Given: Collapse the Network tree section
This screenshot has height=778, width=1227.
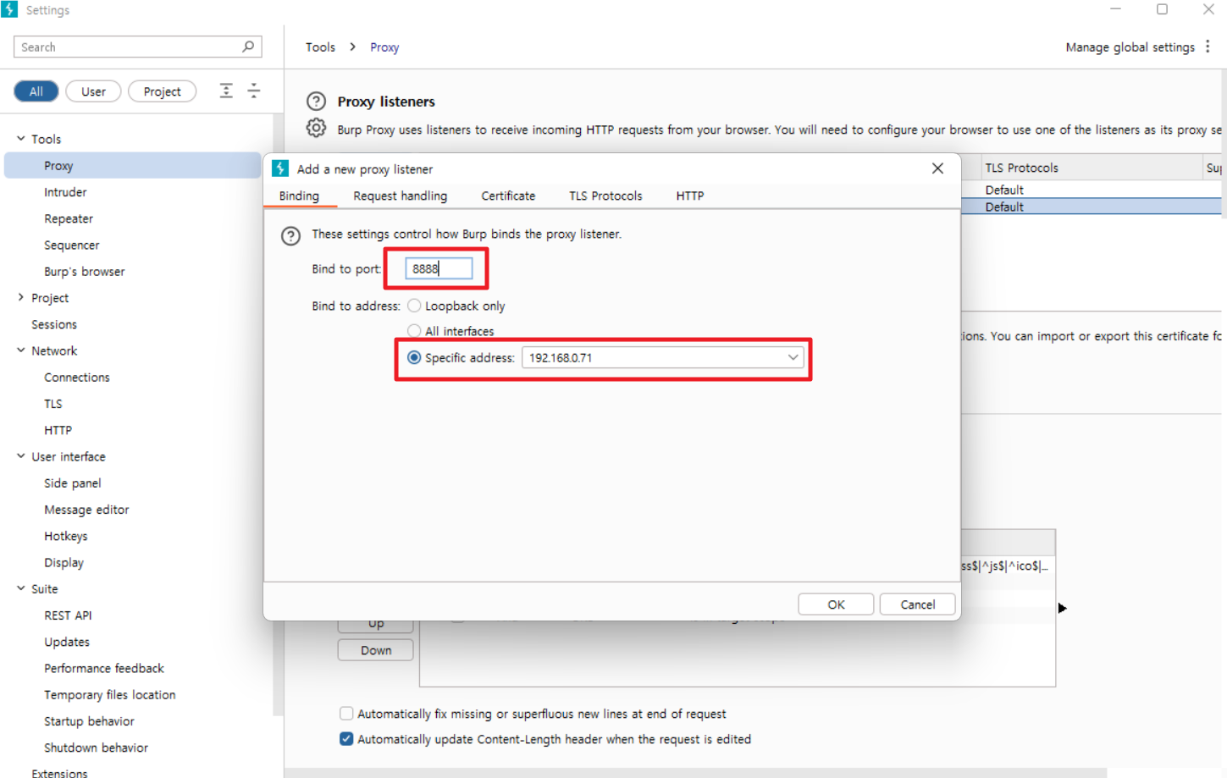Looking at the screenshot, I should [21, 350].
